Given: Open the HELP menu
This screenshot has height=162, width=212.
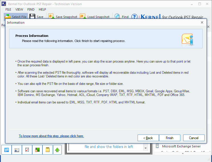Looking at the screenshot, I should (42, 9).
